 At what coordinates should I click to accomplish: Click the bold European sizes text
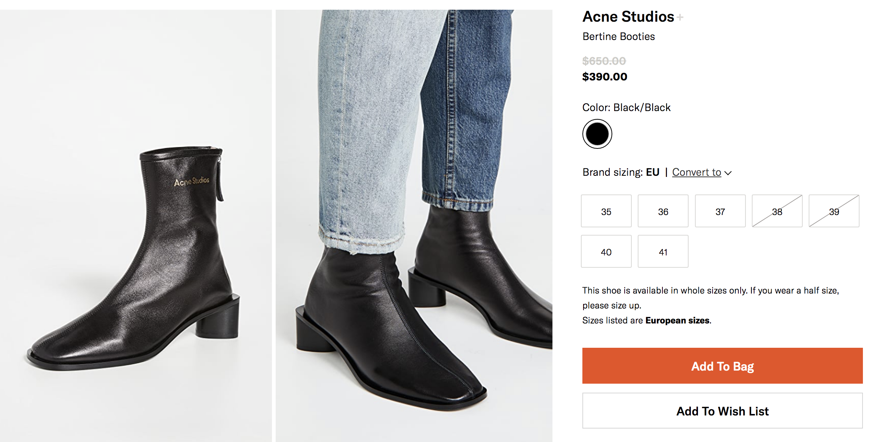677,320
